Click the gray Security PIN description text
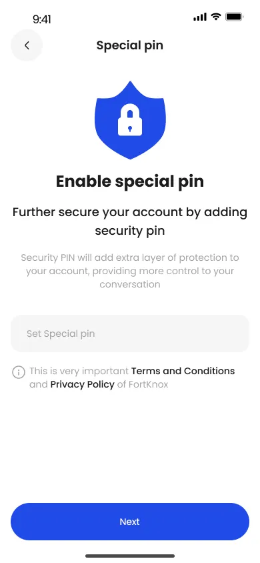260x563 pixels. 130,271
